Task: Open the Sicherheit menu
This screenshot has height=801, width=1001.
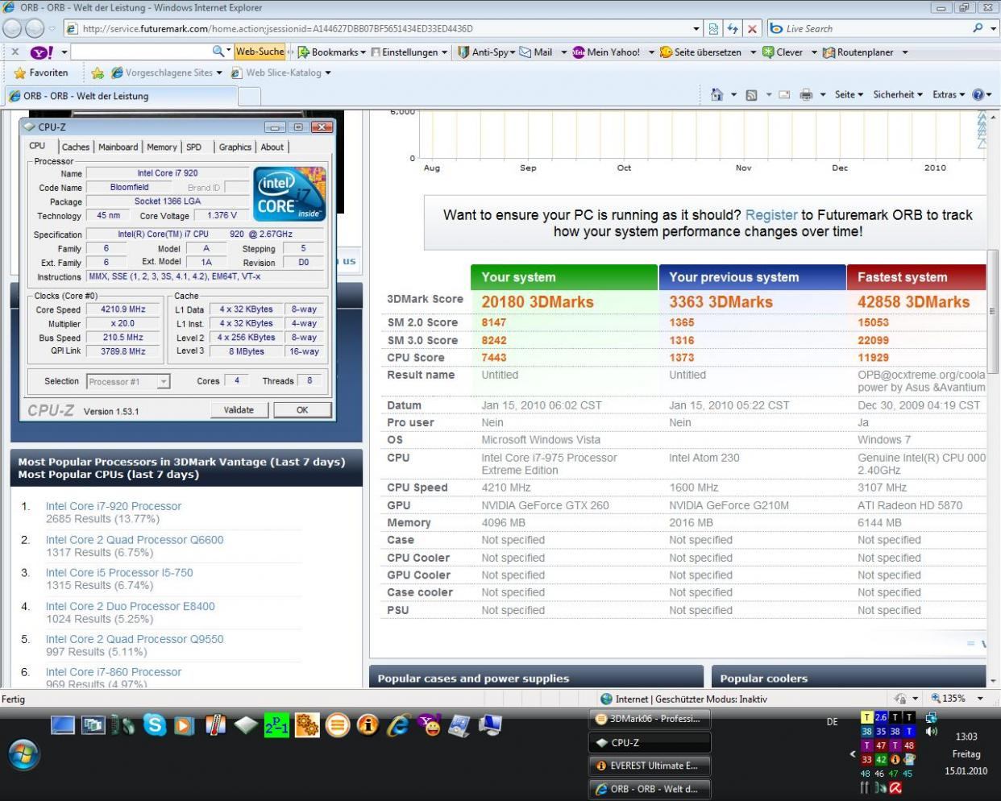Action: click(899, 94)
